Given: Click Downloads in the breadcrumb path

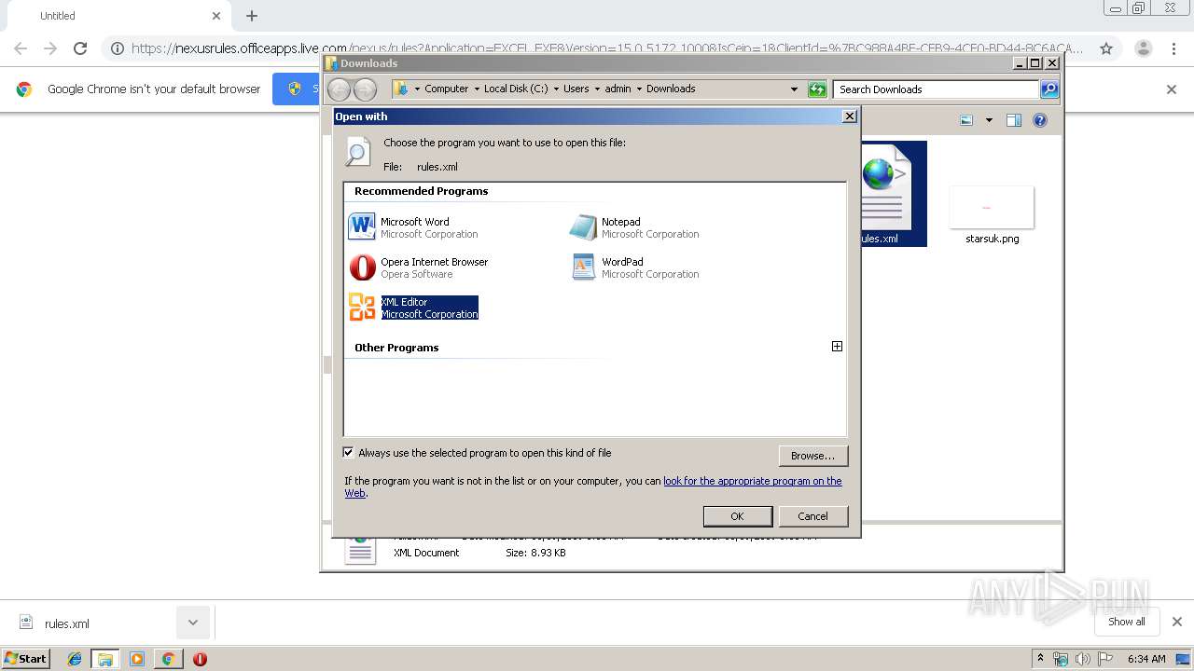Looking at the screenshot, I should pyautogui.click(x=671, y=89).
